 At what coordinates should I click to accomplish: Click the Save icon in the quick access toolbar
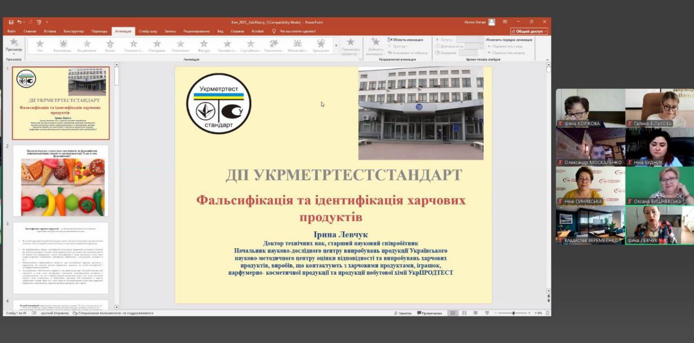tap(11, 22)
